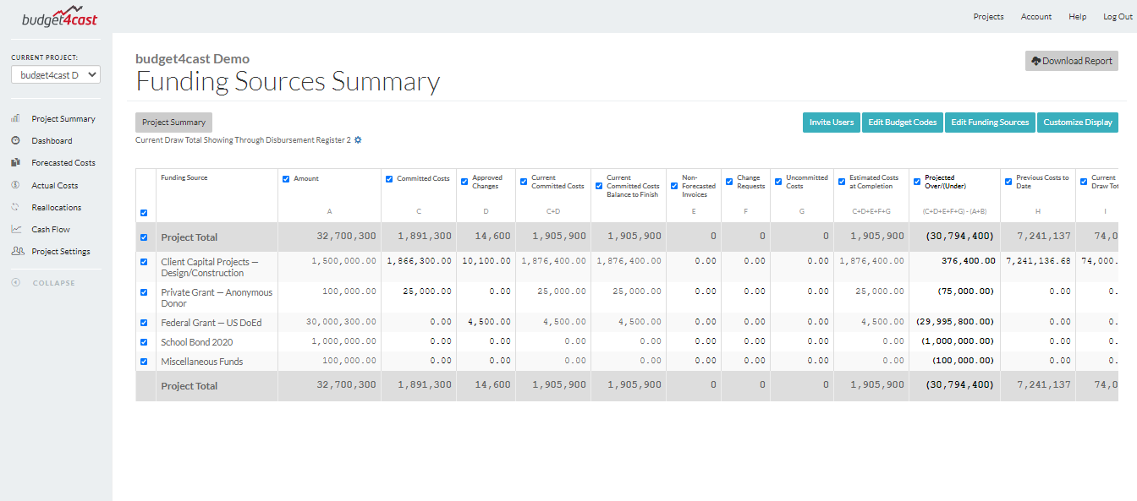Open Project Settings via the people icon
The image size is (1137, 501).
16,251
